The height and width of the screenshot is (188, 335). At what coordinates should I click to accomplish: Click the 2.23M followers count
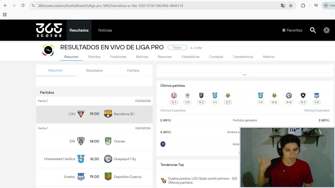click(x=196, y=48)
